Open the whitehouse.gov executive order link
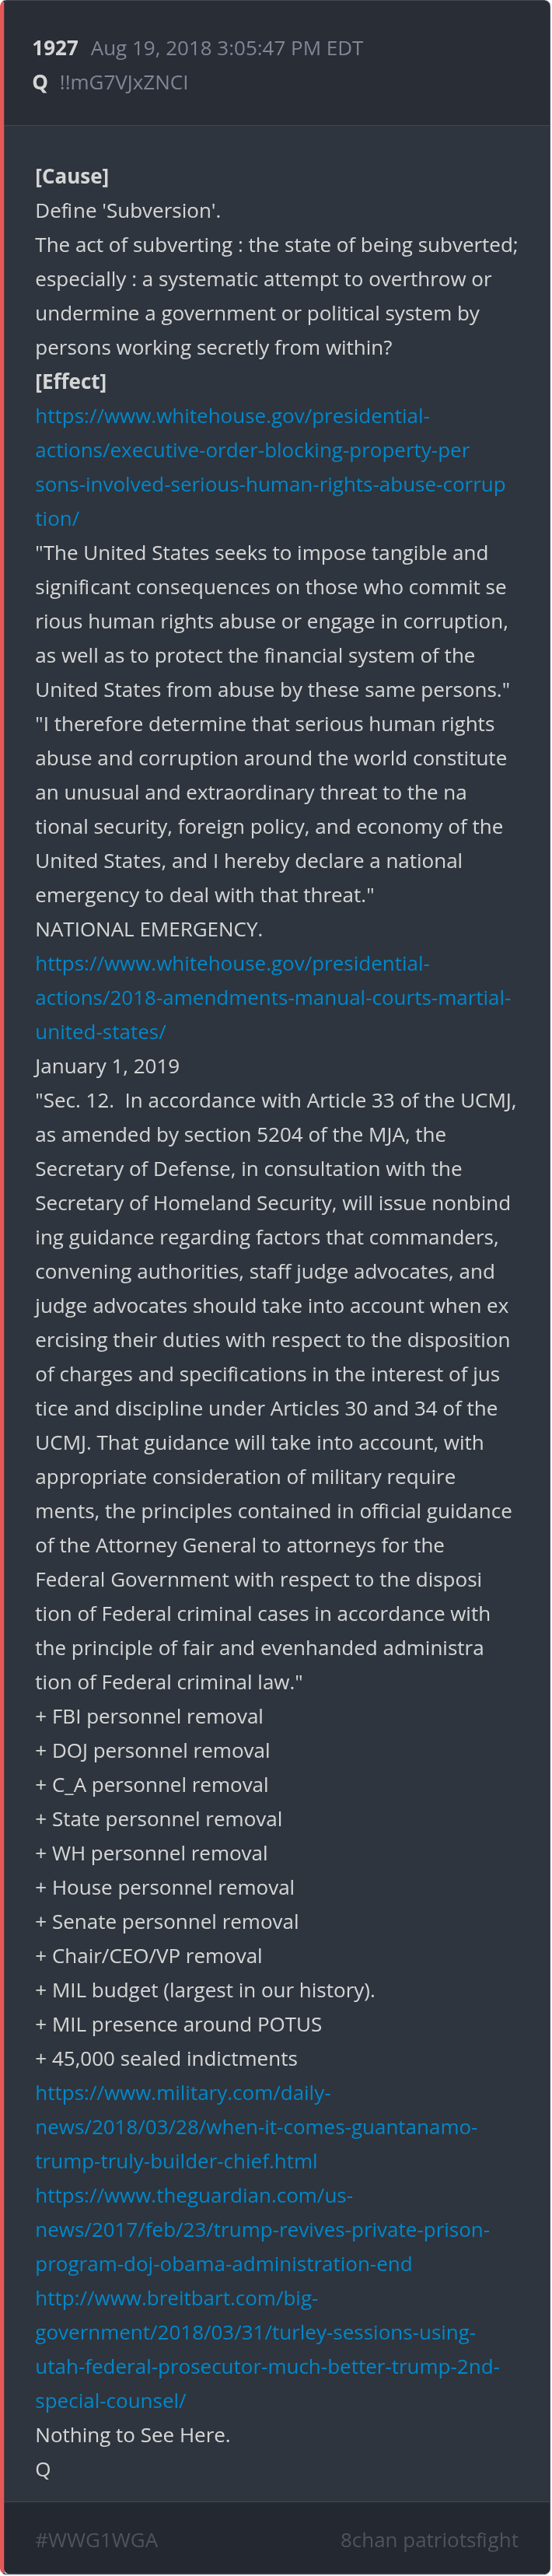552x2576 pixels. pos(269,467)
